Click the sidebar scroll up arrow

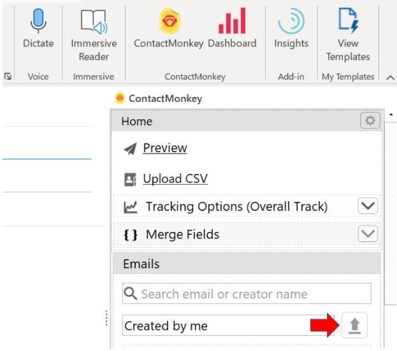(391, 115)
